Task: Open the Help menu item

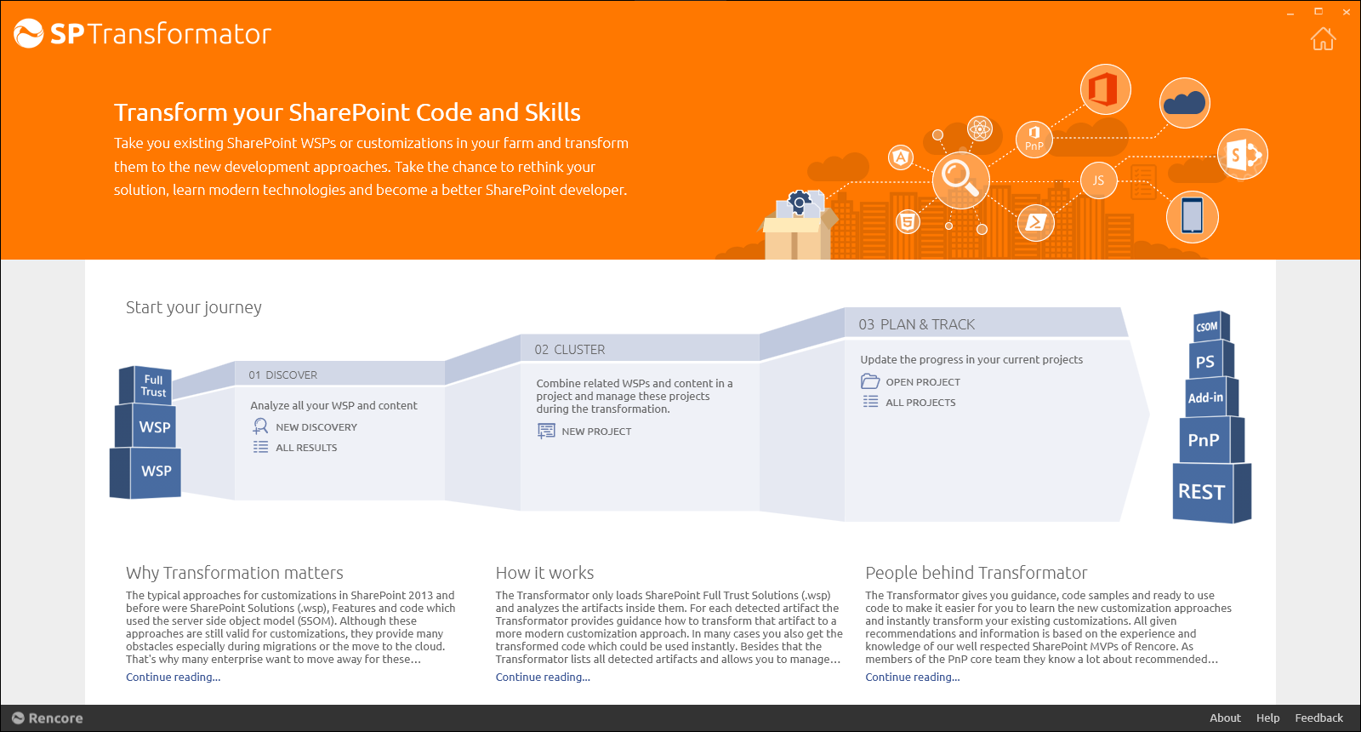Action: (x=1267, y=718)
